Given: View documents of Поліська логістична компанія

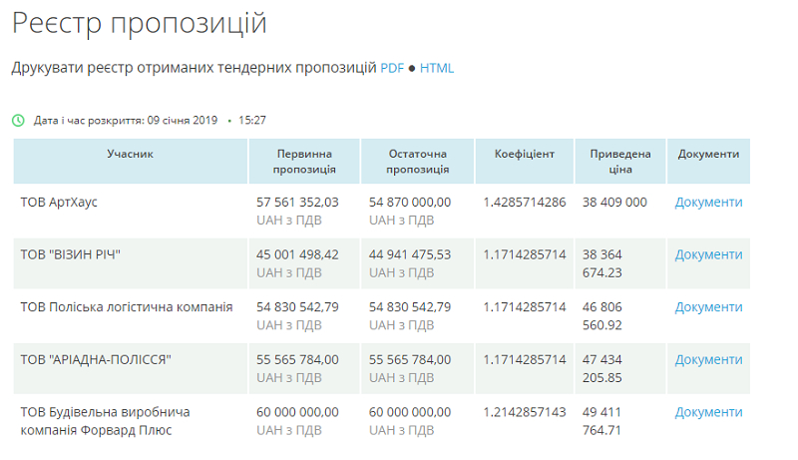Looking at the screenshot, I should point(708,306).
